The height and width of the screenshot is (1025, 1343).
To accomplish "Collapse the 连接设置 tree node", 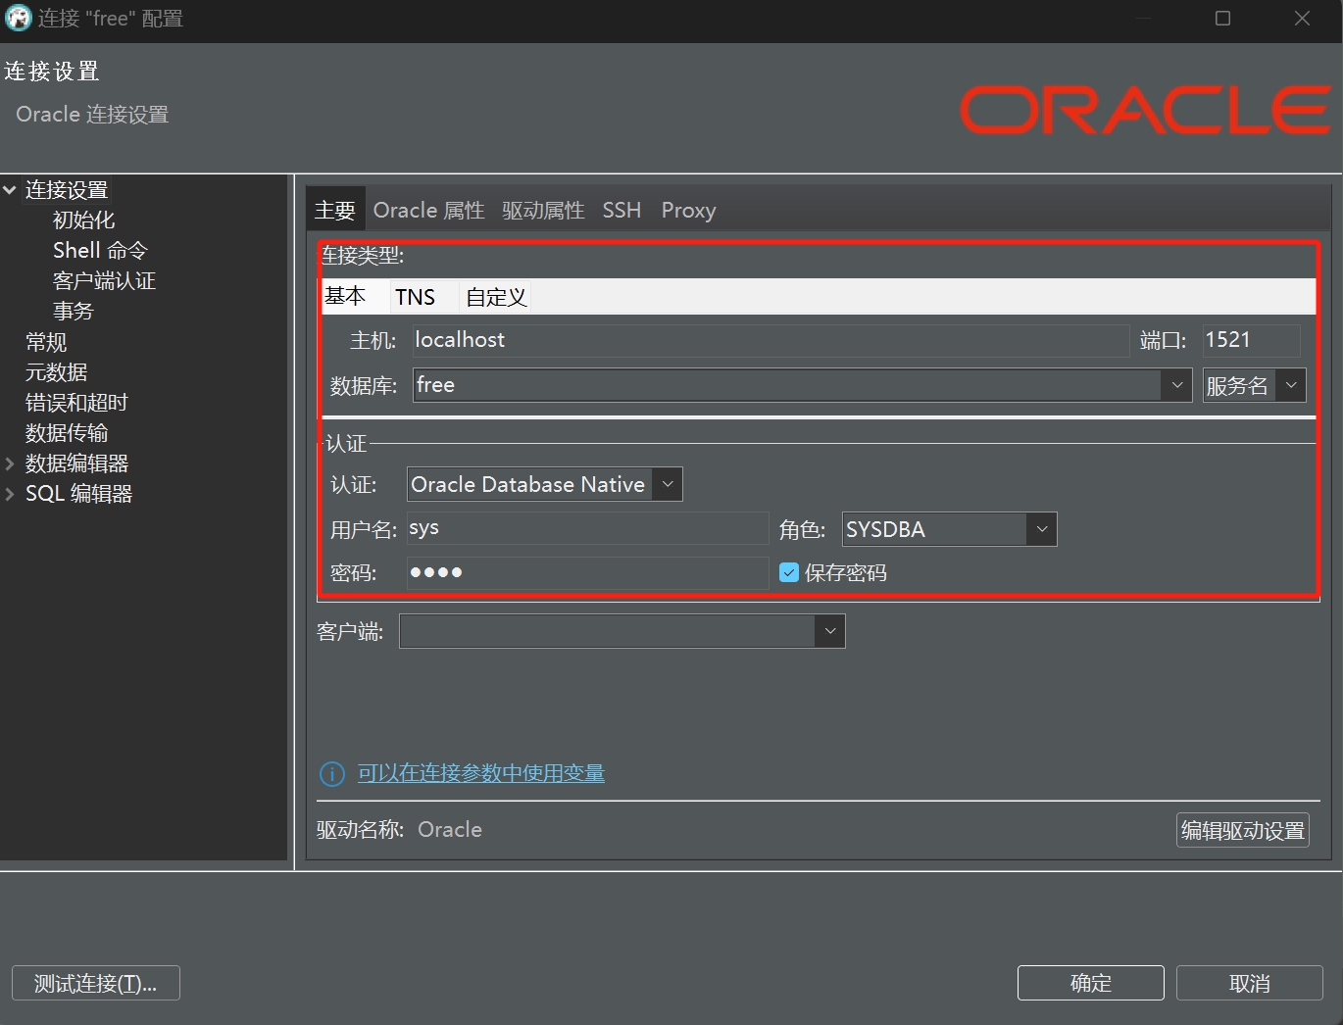I will [x=10, y=189].
